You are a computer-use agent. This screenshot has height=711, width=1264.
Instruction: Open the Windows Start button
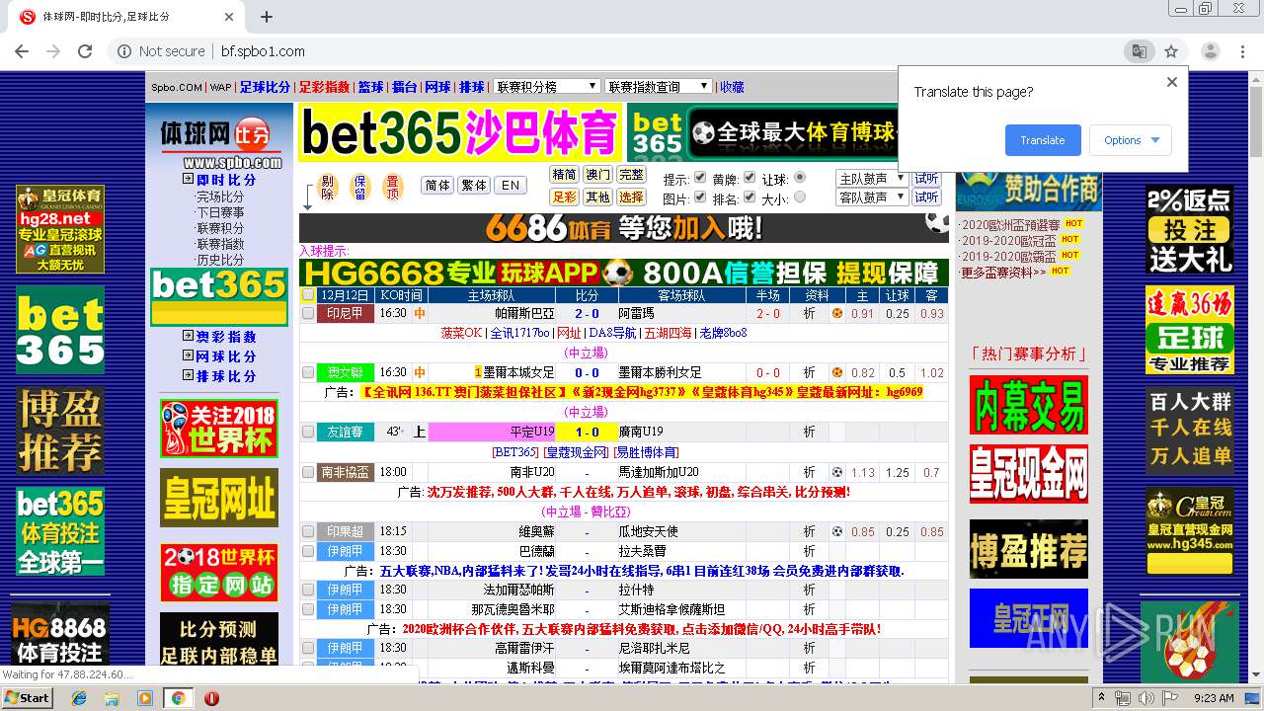click(28, 698)
